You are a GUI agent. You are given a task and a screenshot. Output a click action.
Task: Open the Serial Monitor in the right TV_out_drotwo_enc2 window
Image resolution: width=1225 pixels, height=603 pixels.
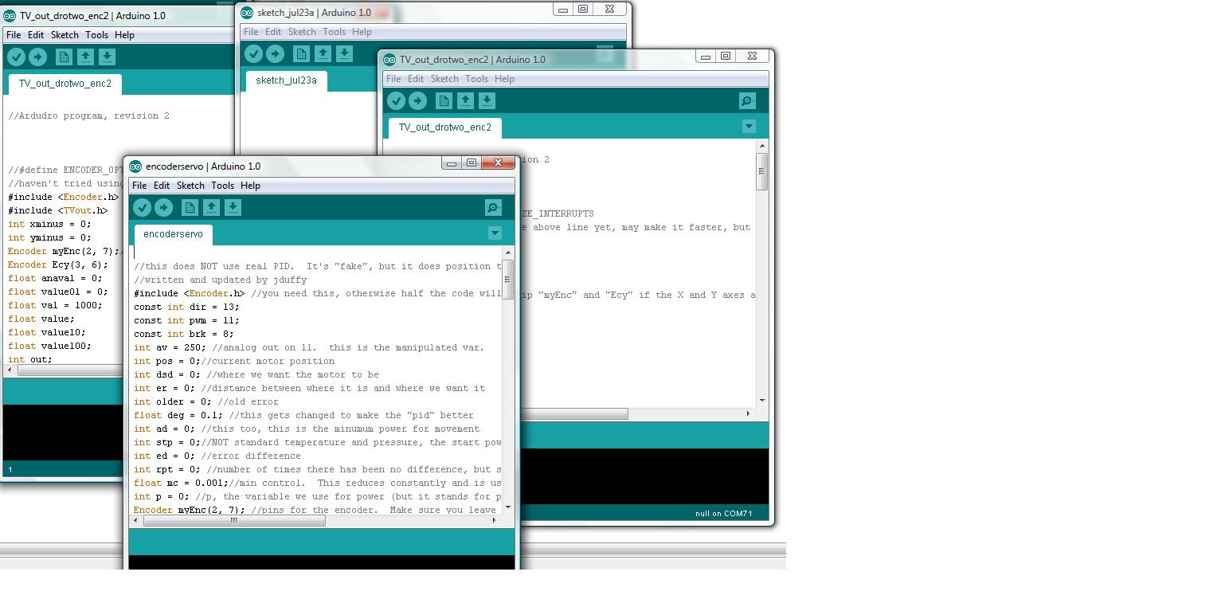pos(747,100)
